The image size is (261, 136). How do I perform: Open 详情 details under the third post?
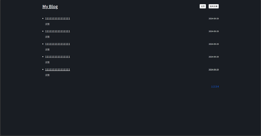tap(47, 50)
